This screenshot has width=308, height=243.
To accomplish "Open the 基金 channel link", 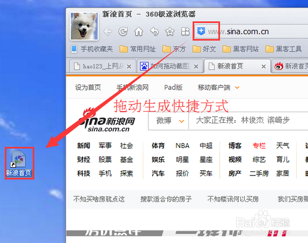I will tap(126, 160).
